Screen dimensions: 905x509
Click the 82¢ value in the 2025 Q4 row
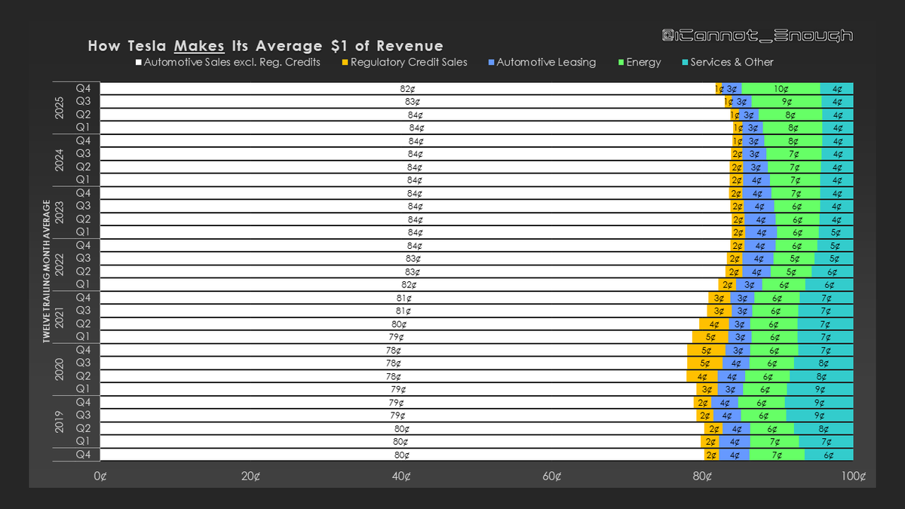407,88
